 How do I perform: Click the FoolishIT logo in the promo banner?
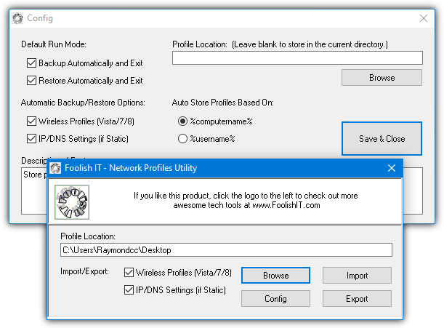click(72, 202)
